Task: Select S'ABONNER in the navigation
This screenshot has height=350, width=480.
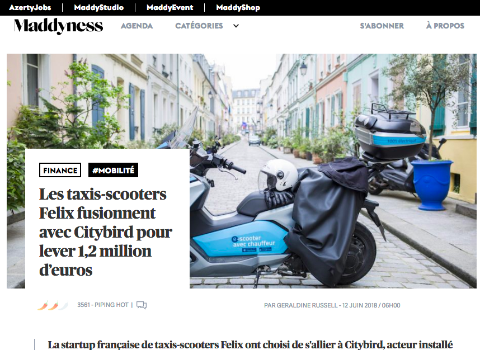Action: 382,26
